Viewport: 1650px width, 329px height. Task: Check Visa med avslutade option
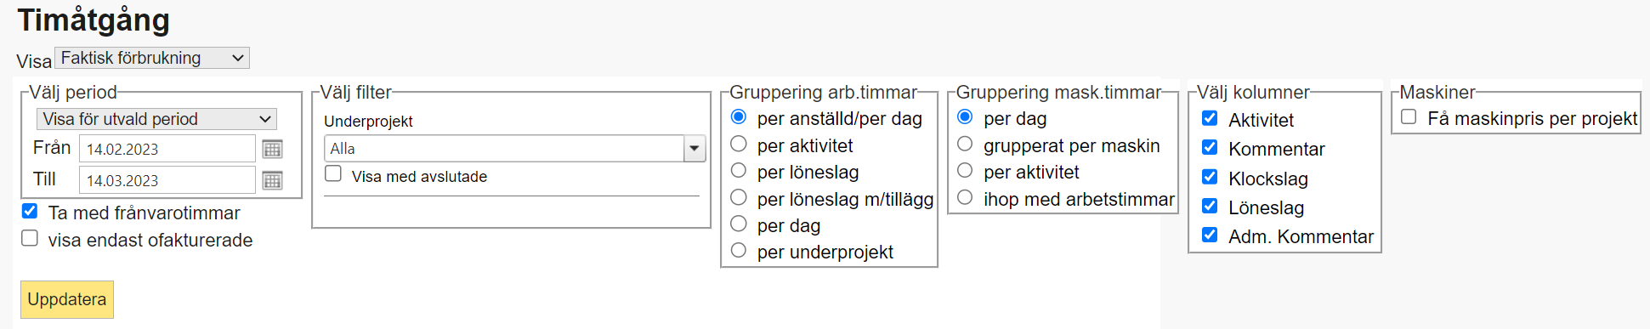point(333,173)
